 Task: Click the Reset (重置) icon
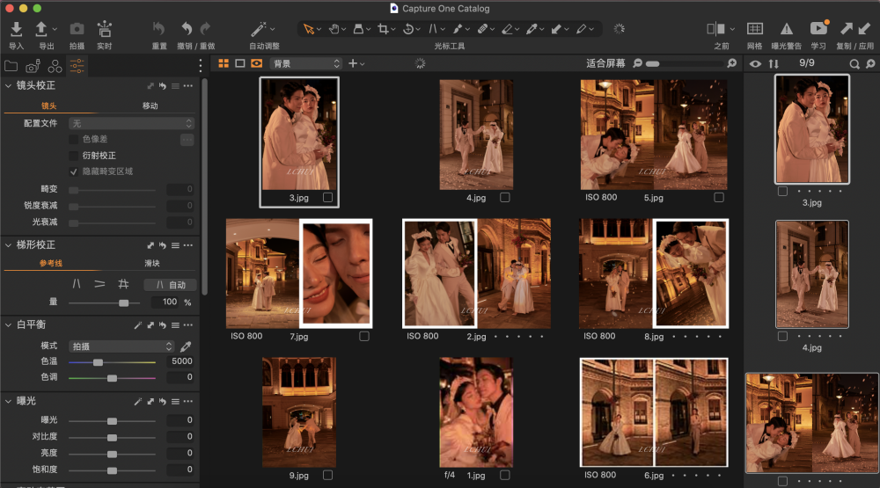pyautogui.click(x=158, y=30)
